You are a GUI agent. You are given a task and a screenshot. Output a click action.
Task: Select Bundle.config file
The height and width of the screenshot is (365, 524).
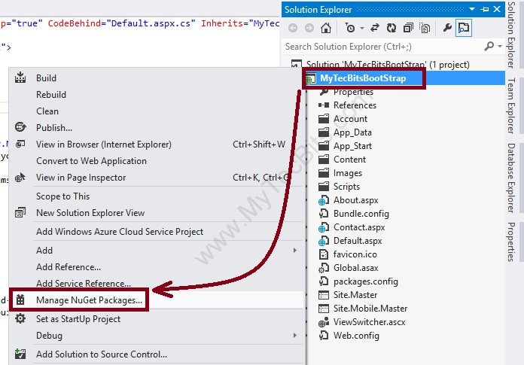[361, 214]
